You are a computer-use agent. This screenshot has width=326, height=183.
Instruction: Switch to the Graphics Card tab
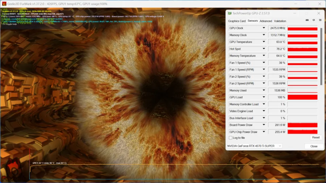pyautogui.click(x=237, y=21)
